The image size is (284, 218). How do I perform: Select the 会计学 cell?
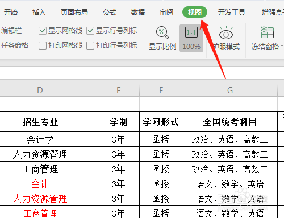(x=49, y=139)
